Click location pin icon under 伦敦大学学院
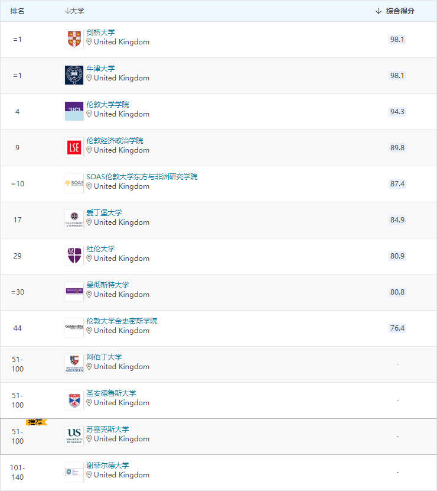This screenshot has width=437, height=491. 89,114
